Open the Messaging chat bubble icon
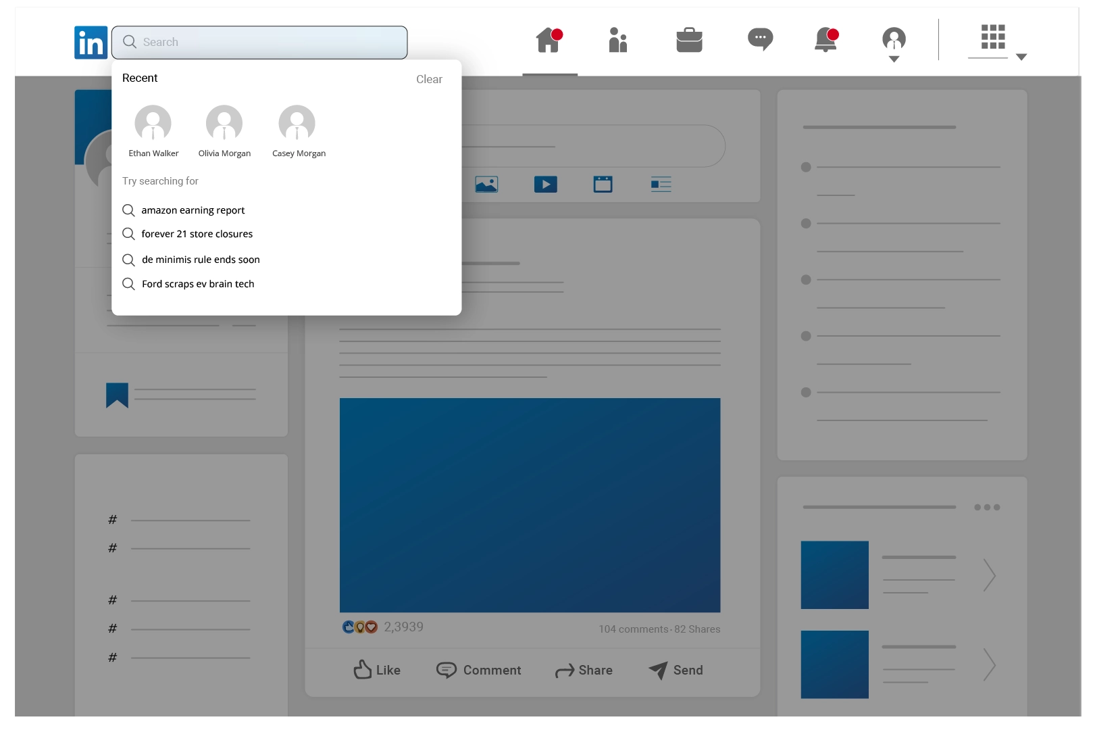This screenshot has height=730, width=1093. click(760, 39)
